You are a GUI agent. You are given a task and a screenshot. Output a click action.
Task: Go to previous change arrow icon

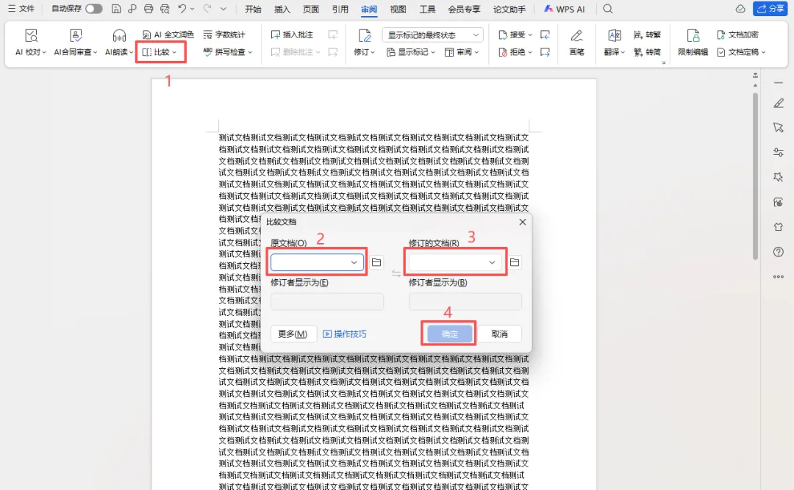pos(545,35)
